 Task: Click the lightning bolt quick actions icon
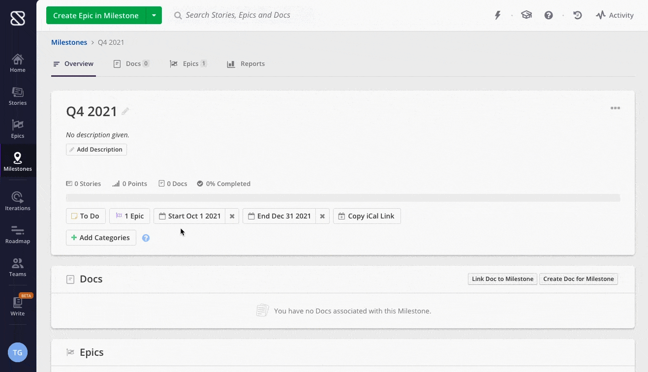coord(497,15)
